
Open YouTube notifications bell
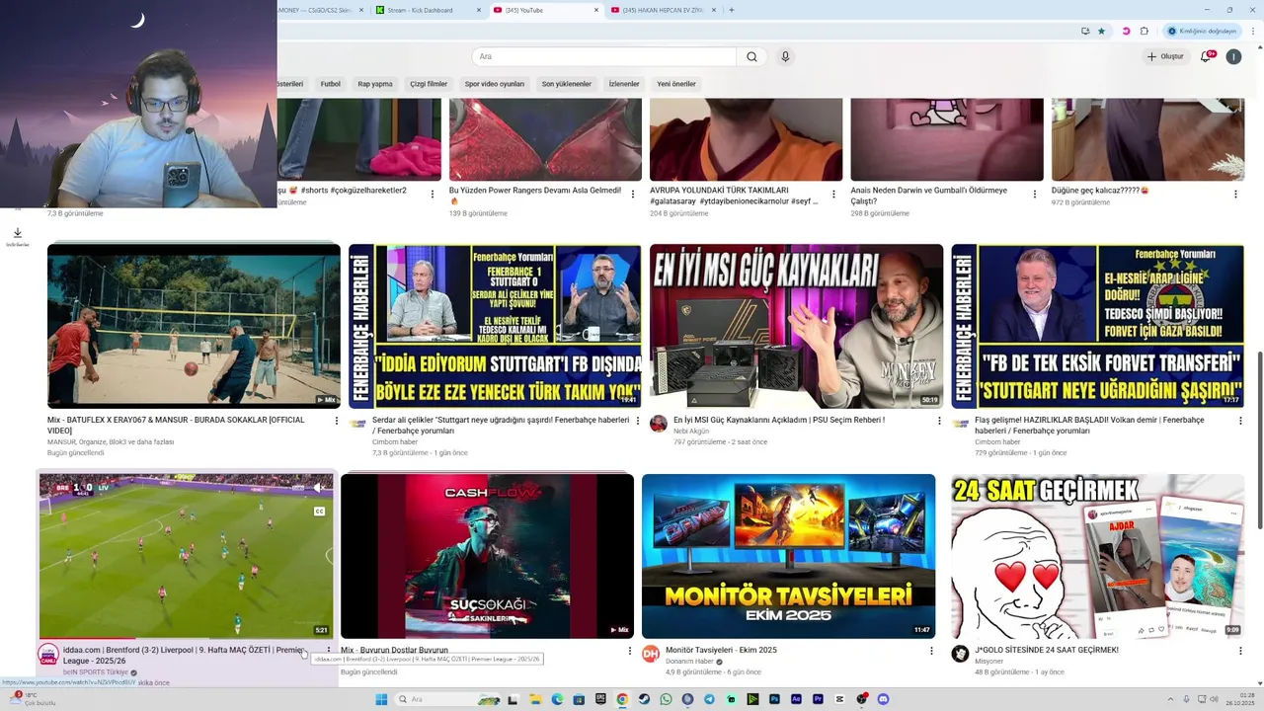pos(1206,56)
